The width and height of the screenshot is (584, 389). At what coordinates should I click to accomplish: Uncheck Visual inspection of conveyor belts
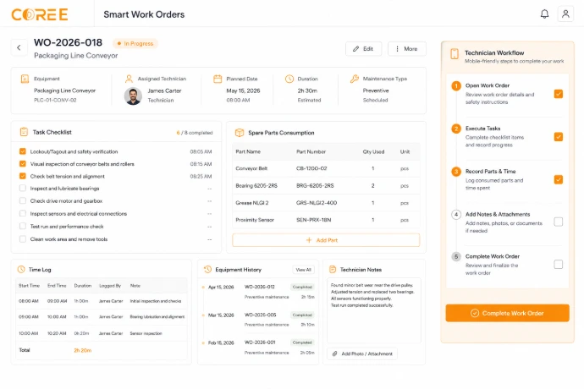pyautogui.click(x=23, y=164)
